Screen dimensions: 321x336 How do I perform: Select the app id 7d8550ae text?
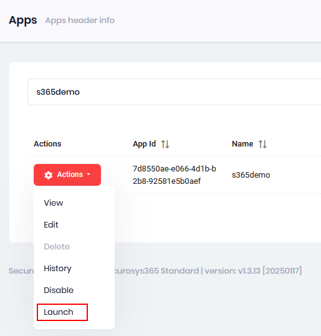[x=175, y=175]
